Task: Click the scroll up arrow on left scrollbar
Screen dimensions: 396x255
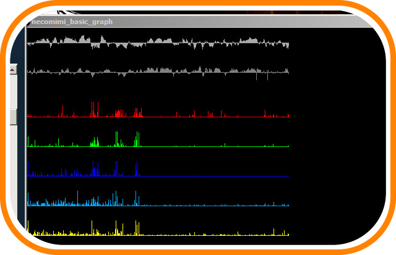Action: point(13,69)
